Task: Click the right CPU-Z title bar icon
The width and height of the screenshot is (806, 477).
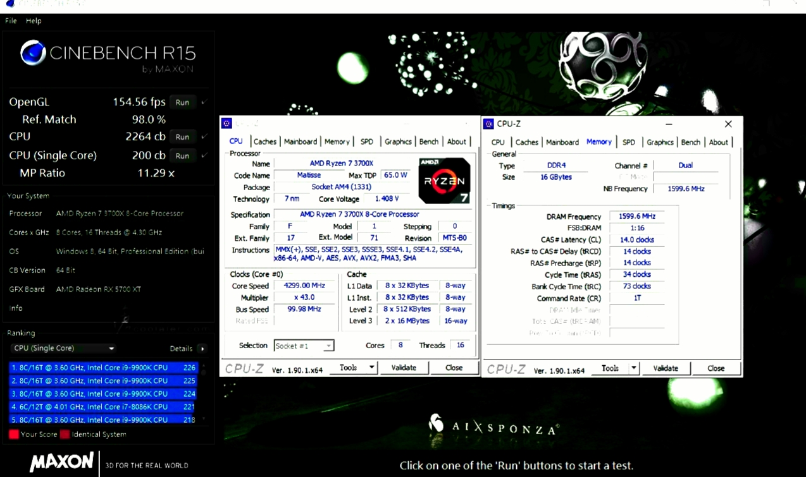Action: pyautogui.click(x=489, y=124)
